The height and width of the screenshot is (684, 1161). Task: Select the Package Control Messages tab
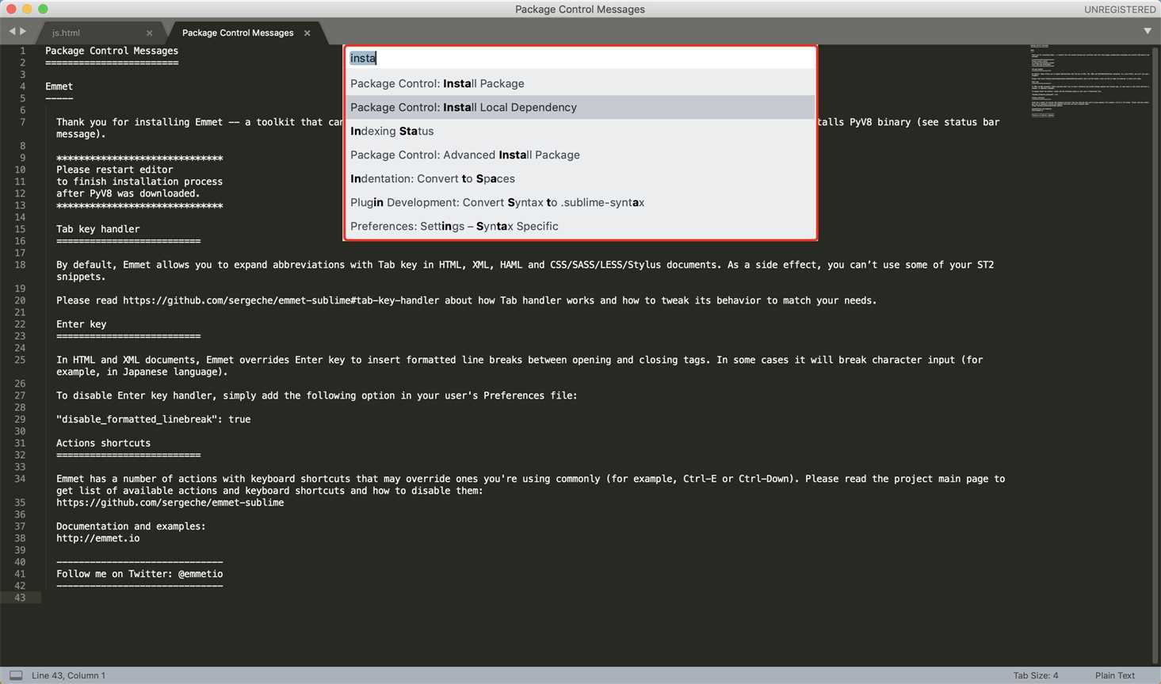click(x=238, y=32)
